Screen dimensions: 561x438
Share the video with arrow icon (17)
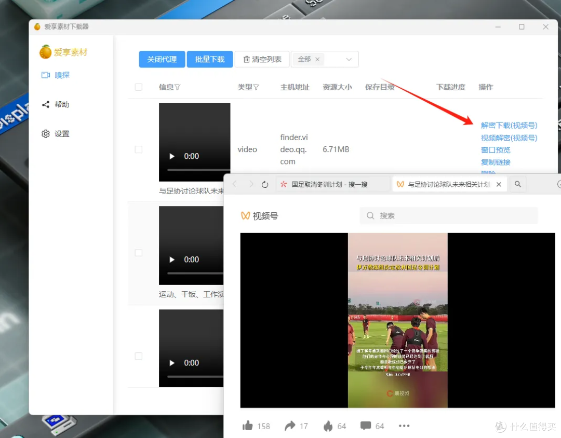point(290,426)
